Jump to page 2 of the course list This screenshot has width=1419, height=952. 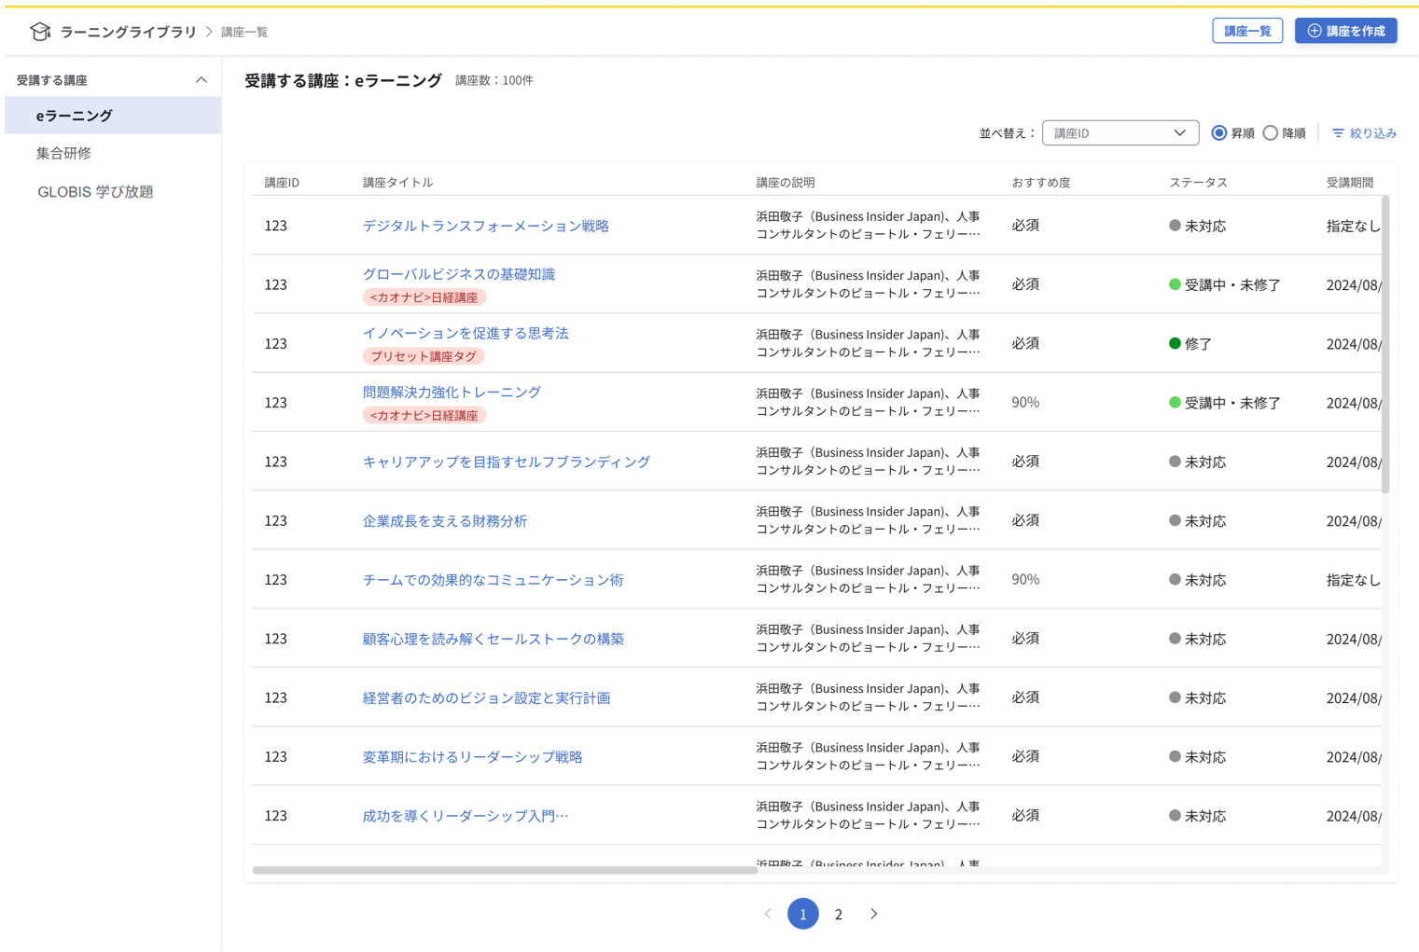pos(838,914)
